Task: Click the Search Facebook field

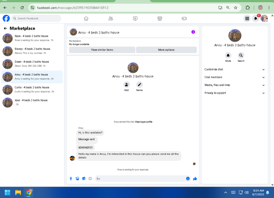Action: (x=36, y=19)
